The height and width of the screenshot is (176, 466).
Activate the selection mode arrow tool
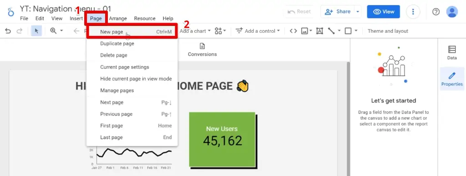[x=36, y=31]
